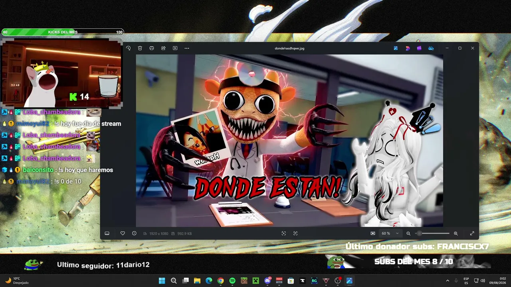Launch Microsoft Edge from the taskbar
Image resolution: width=511 pixels, height=287 pixels.
pos(209,281)
